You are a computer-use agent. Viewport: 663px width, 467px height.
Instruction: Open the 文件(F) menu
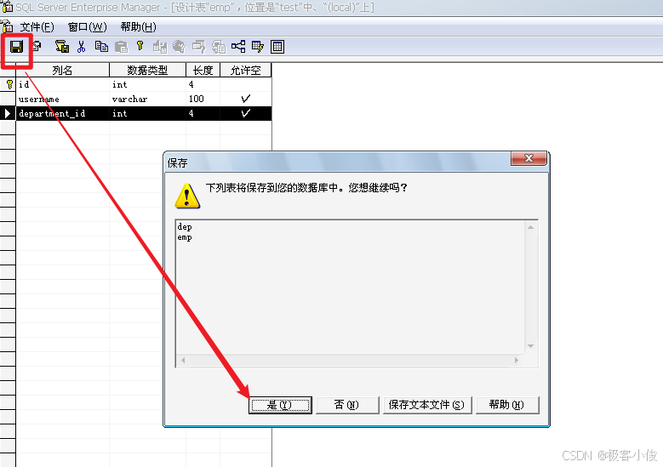point(37,27)
